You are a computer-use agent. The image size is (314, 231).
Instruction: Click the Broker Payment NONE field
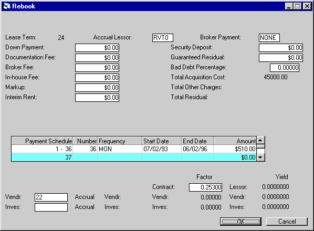coord(269,38)
